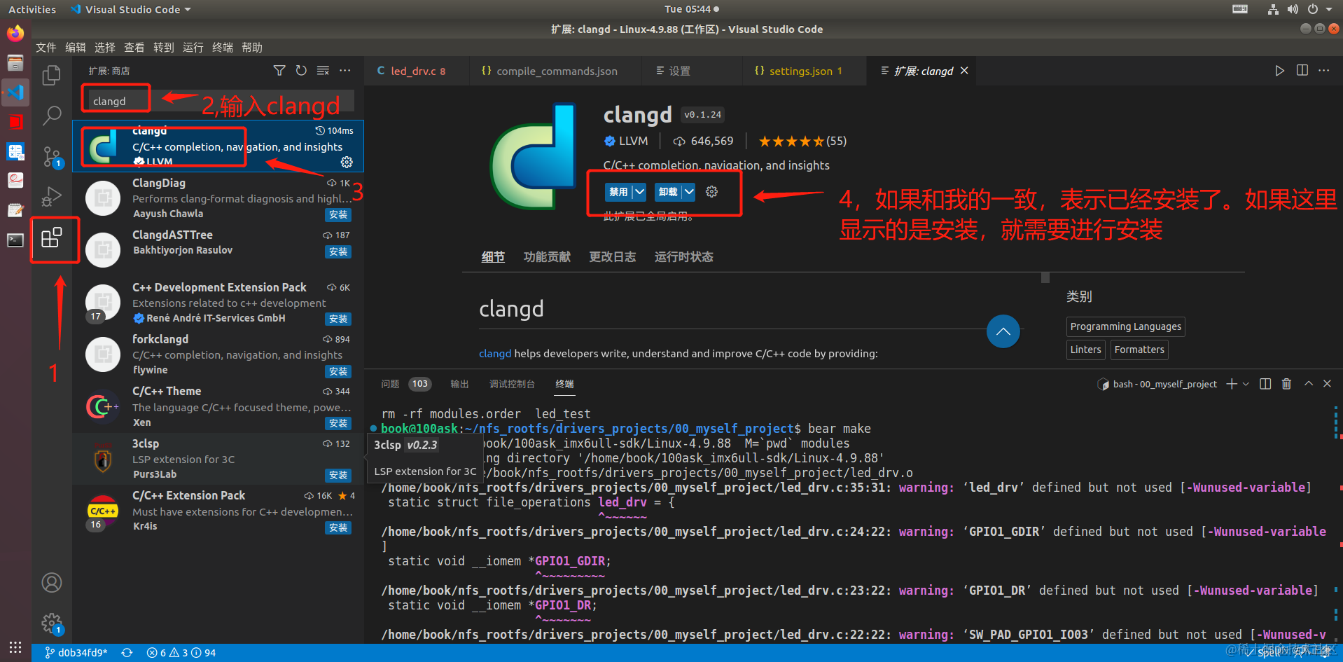Close the 扩展: clangd tab
1343x662 pixels.
click(x=964, y=71)
